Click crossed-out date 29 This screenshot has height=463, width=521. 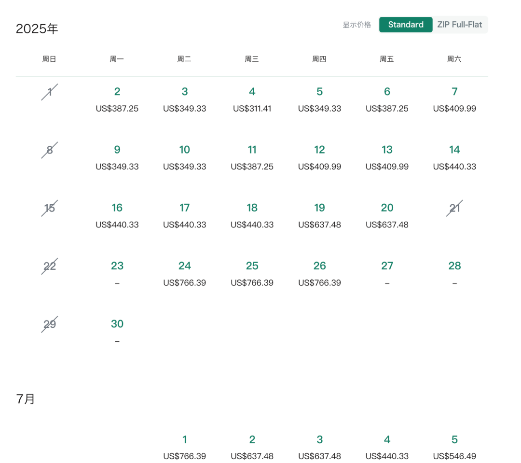coord(50,324)
